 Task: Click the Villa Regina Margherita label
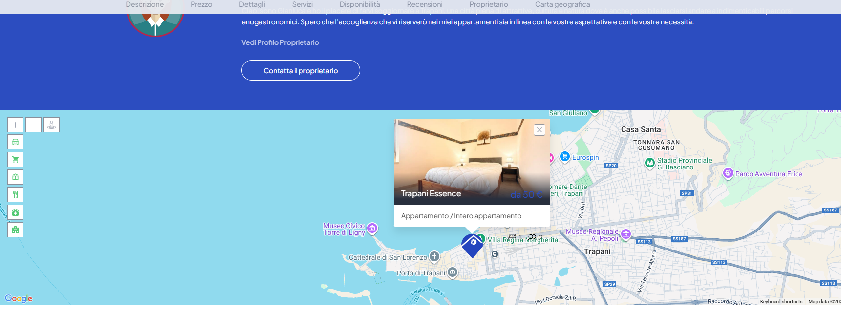[523, 240]
